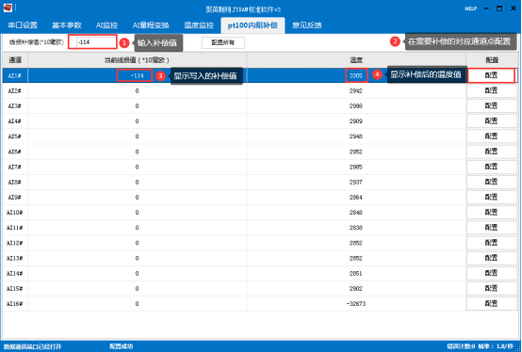Go to the 温度监控 tab
The width and height of the screenshot is (522, 352).
pyautogui.click(x=199, y=25)
